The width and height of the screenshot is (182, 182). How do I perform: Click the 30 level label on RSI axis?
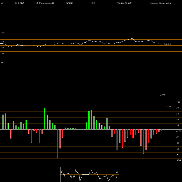coord(3,54)
